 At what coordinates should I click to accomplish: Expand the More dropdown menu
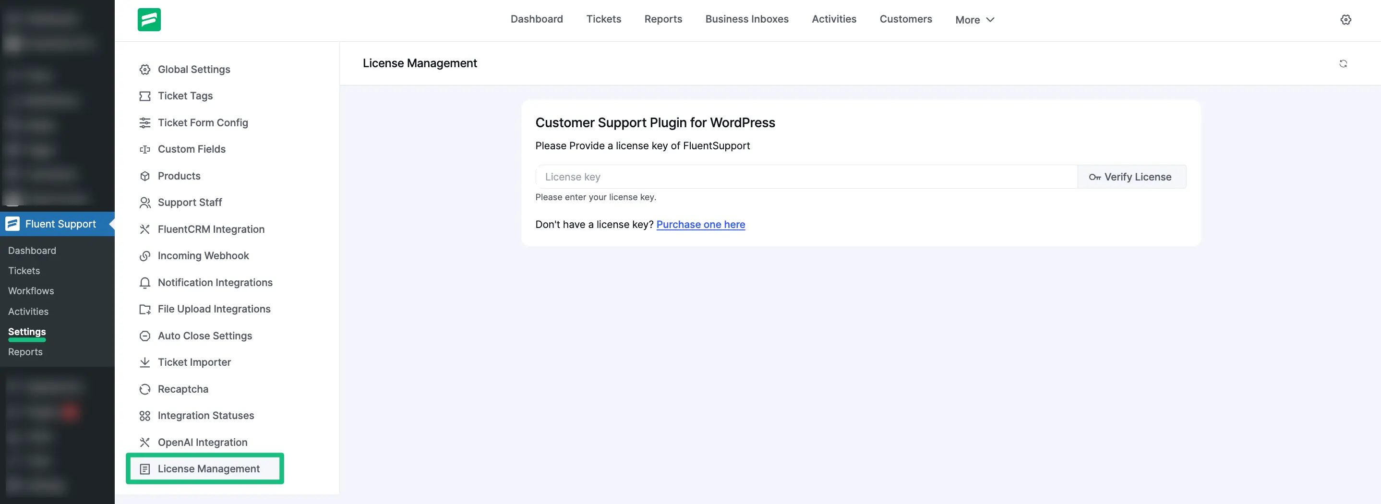coord(974,20)
